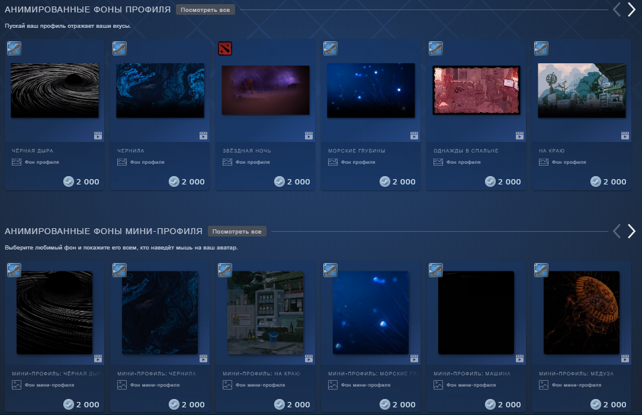Click the АНИМИРОВАННЫЕ ФОНЫ ПРОФИЛЯ section heading
This screenshot has height=415, width=642.
pyautogui.click(x=88, y=10)
